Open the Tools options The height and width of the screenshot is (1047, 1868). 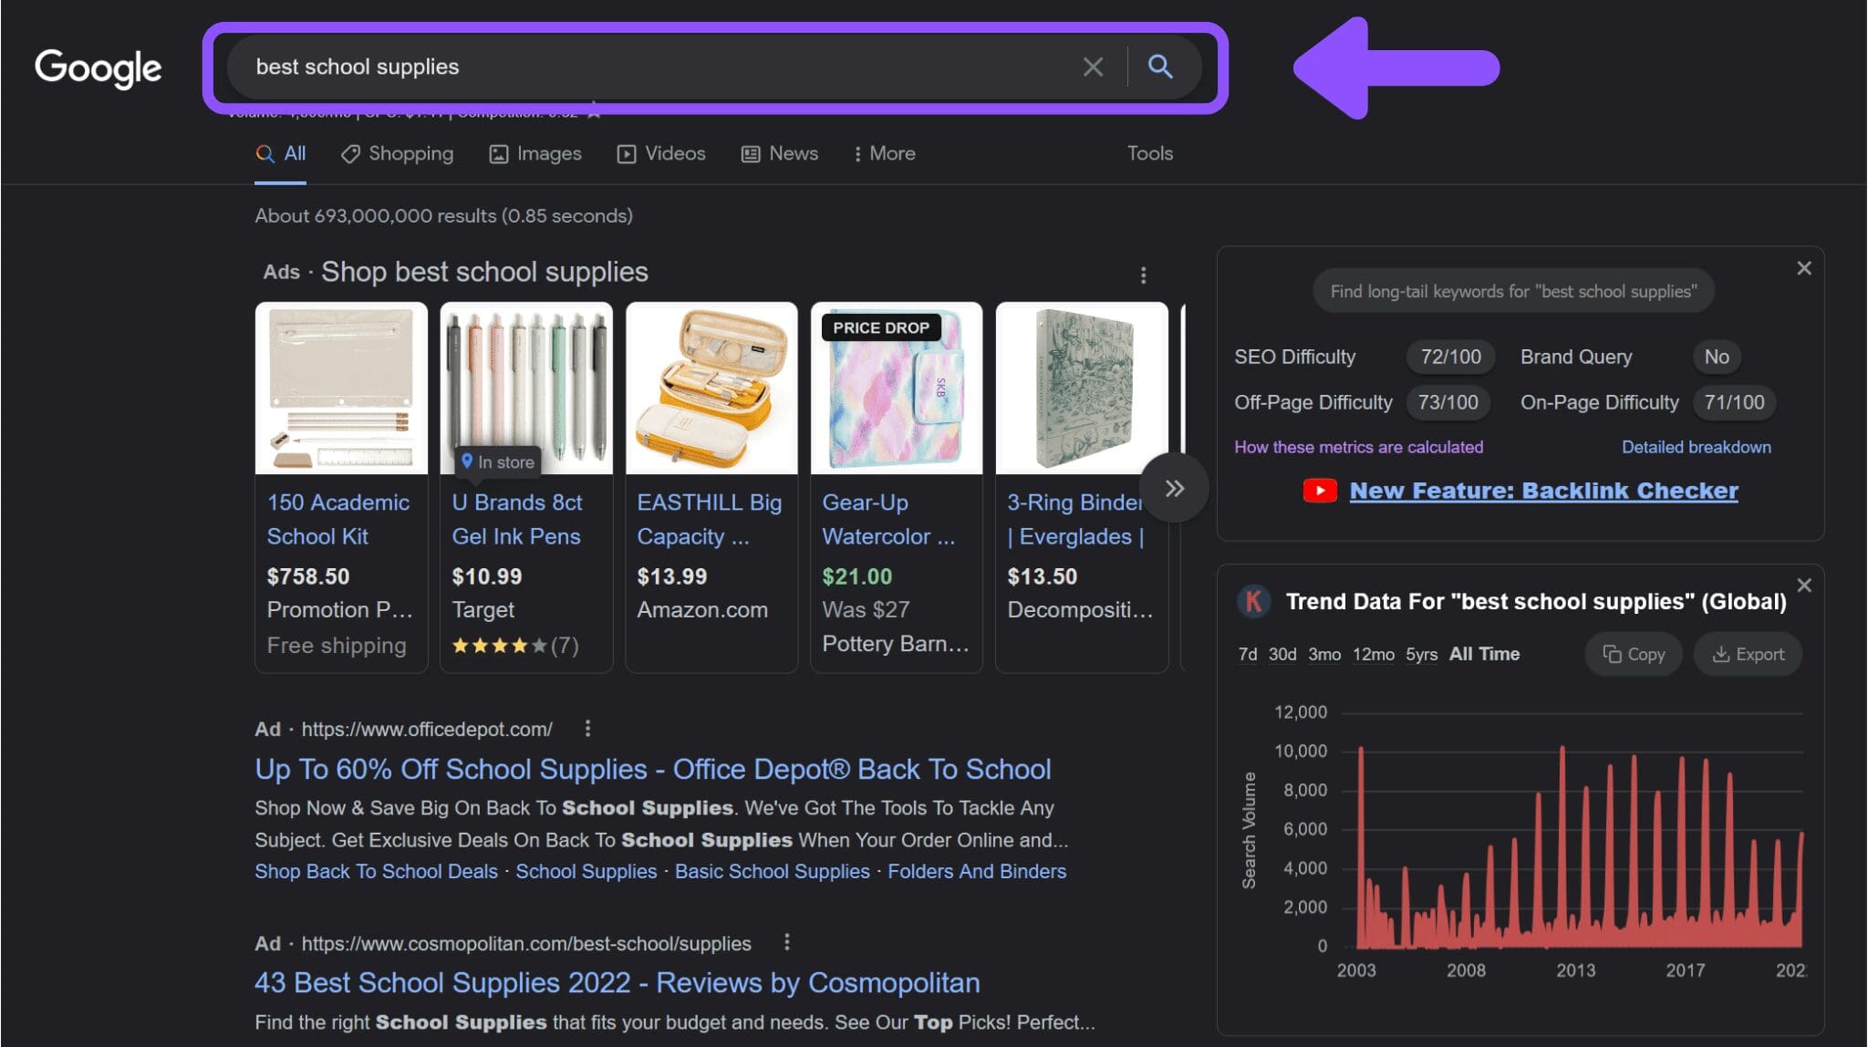1149,154
